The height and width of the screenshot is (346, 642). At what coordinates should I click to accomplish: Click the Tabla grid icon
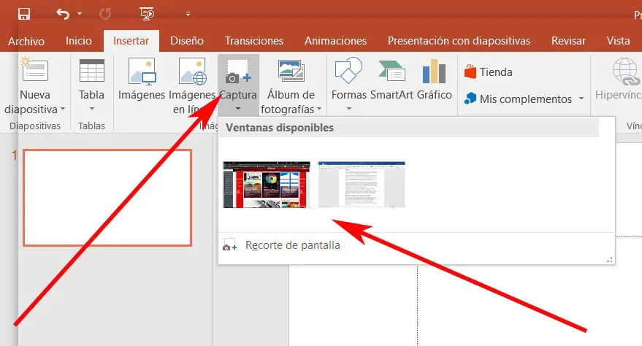pos(92,70)
